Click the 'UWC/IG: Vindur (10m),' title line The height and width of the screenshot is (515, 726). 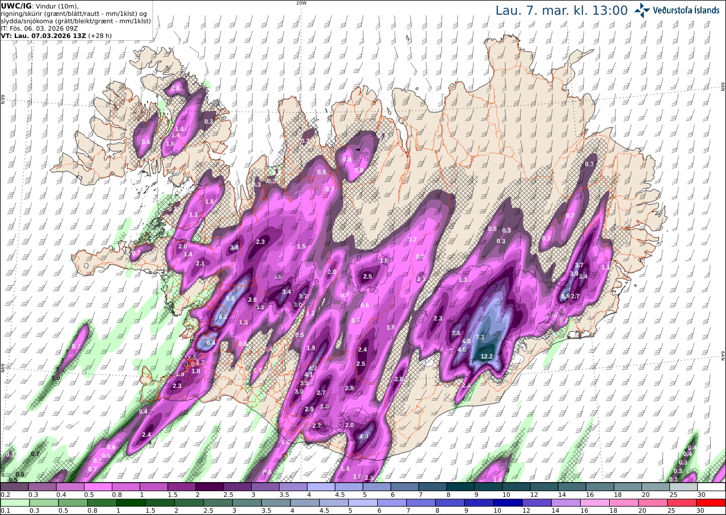coord(40,6)
